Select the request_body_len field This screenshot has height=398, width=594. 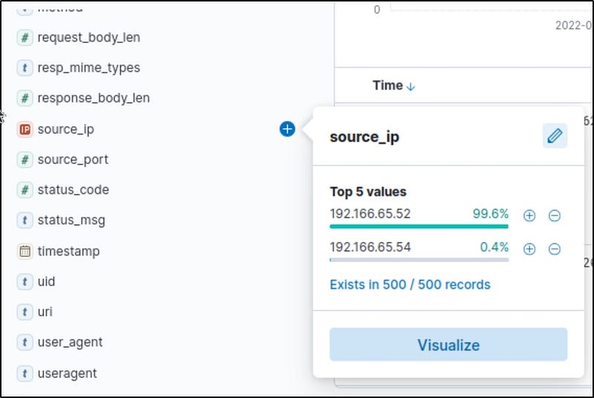tap(88, 37)
